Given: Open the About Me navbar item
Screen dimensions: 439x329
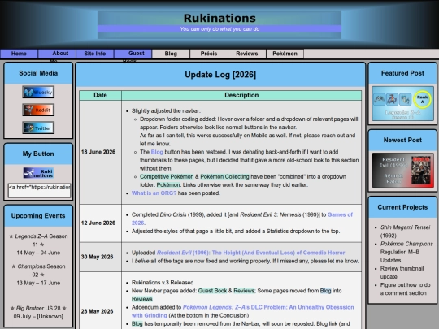Looking at the screenshot, I should (57, 54).
